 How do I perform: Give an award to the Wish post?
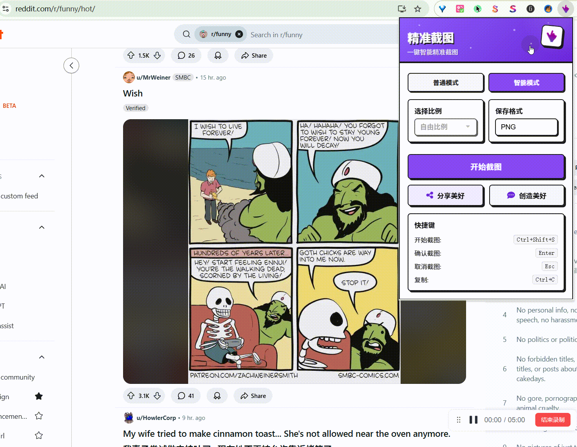coord(217,396)
